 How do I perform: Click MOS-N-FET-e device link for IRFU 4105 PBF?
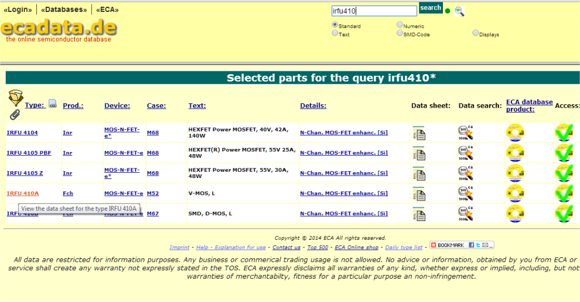pyautogui.click(x=123, y=153)
